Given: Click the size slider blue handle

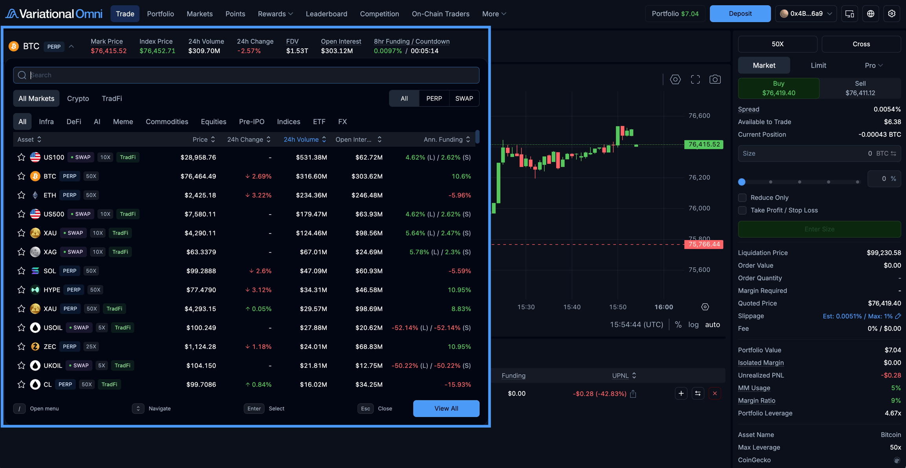Looking at the screenshot, I should [742, 182].
